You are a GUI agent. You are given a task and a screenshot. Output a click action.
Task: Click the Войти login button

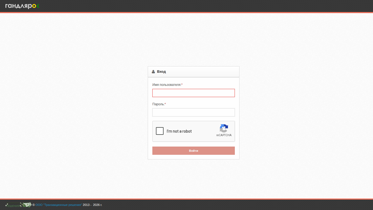(194, 151)
